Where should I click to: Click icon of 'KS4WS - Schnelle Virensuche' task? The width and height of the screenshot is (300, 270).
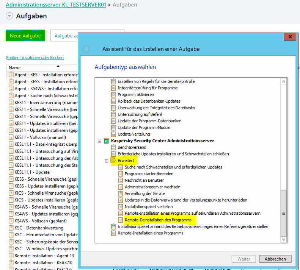point(11,207)
